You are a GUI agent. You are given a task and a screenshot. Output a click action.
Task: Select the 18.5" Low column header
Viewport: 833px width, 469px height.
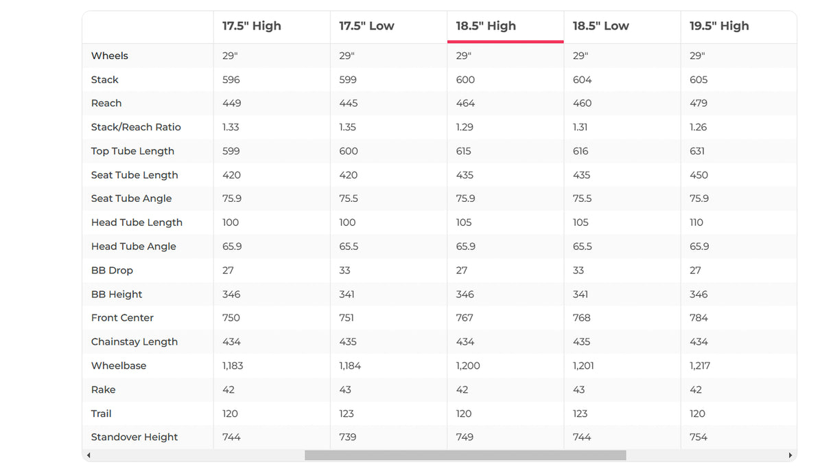(601, 26)
